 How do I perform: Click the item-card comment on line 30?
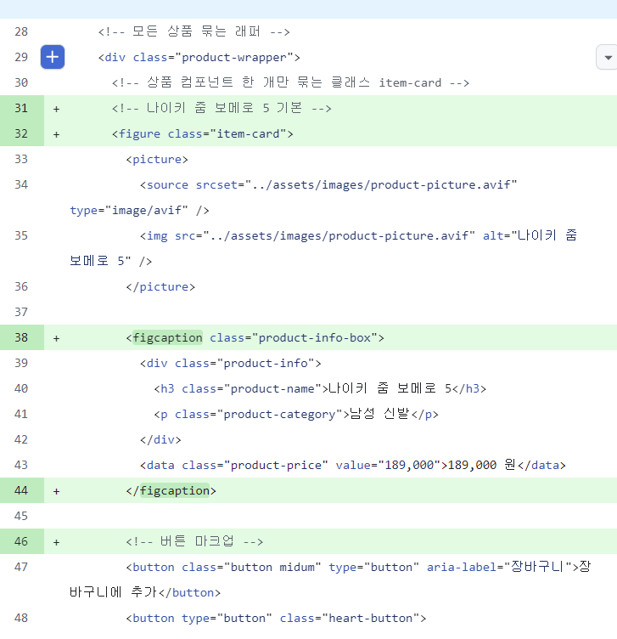click(x=290, y=82)
